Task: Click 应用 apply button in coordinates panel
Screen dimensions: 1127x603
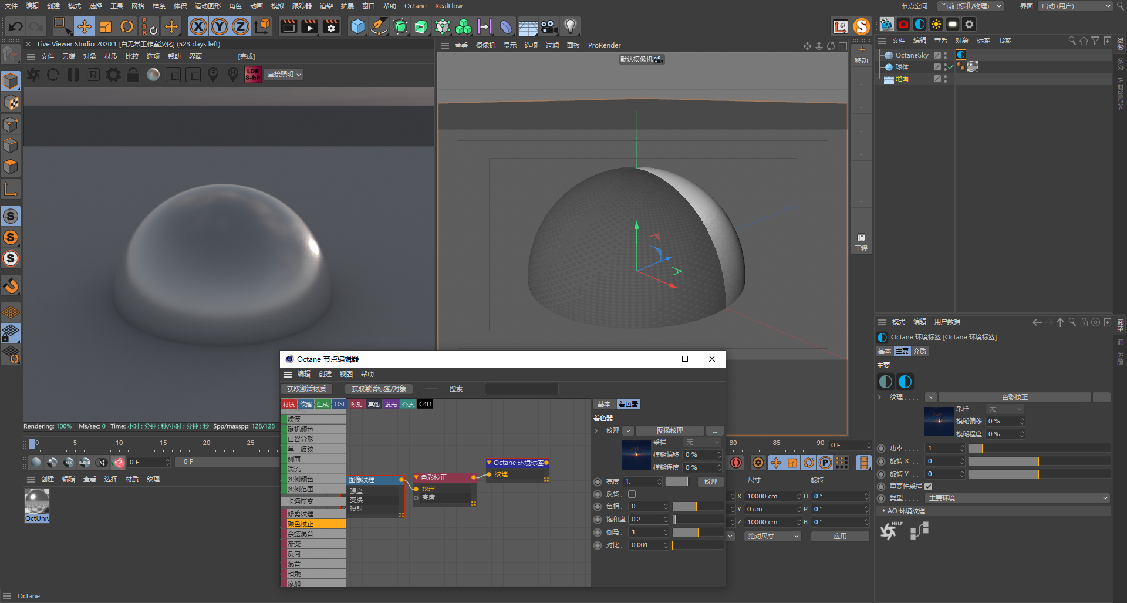Action: (x=840, y=536)
